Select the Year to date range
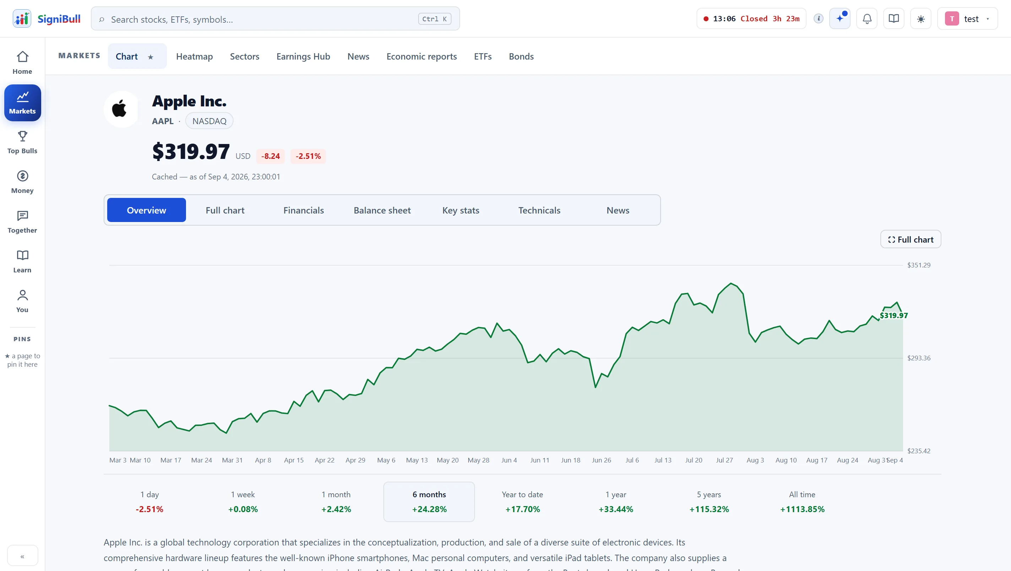The width and height of the screenshot is (1011, 571). (523, 501)
